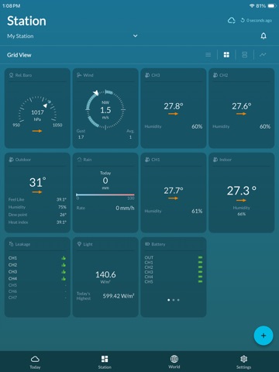Tap the rain Rate 0 mm/h value
The width and height of the screenshot is (279, 372).
point(125,208)
